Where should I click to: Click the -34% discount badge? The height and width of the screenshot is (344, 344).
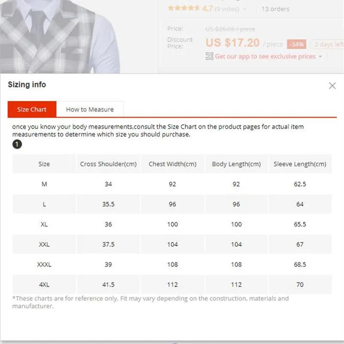[x=296, y=44]
